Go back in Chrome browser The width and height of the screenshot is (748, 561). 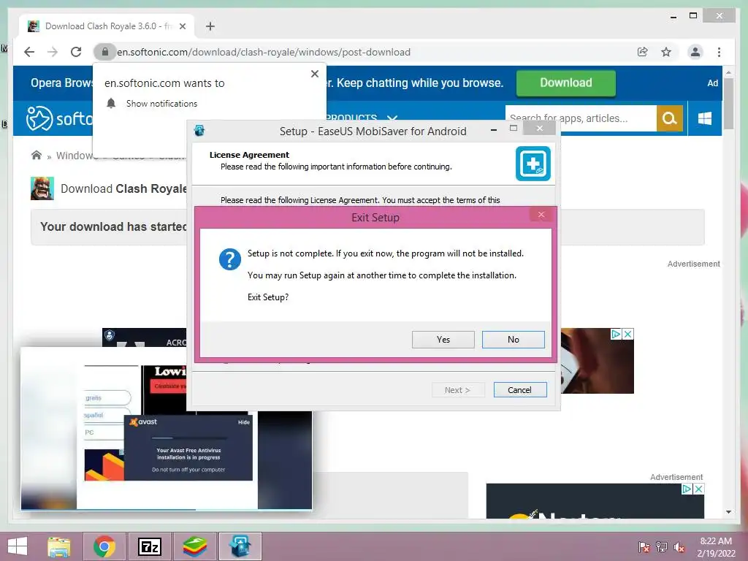click(x=29, y=52)
